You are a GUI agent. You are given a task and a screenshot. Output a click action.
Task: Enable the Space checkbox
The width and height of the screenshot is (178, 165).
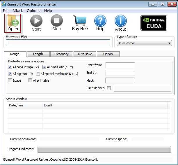tap(10, 80)
